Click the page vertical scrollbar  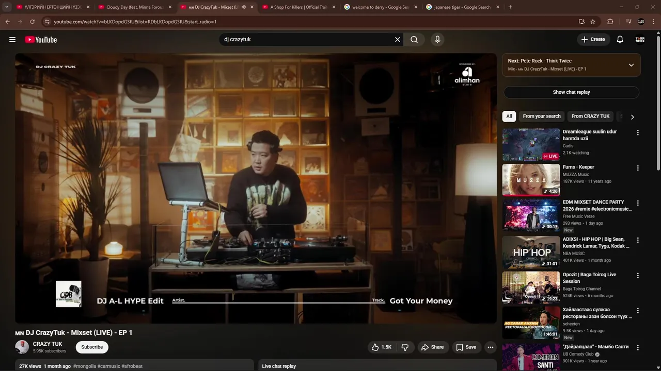pos(658,103)
